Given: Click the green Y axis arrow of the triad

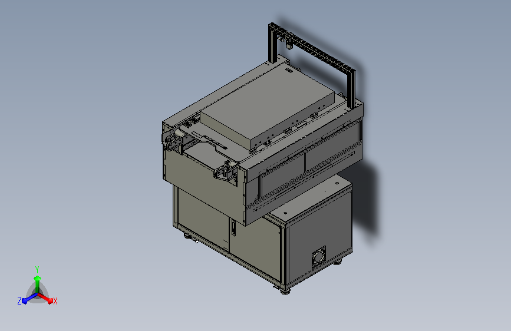Looking at the screenshot, I should point(38,284).
